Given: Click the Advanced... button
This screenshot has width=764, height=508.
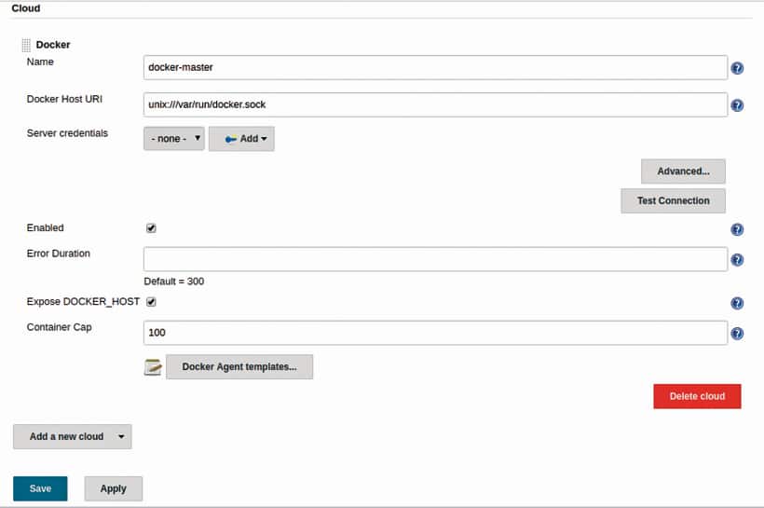Looking at the screenshot, I should tap(683, 172).
